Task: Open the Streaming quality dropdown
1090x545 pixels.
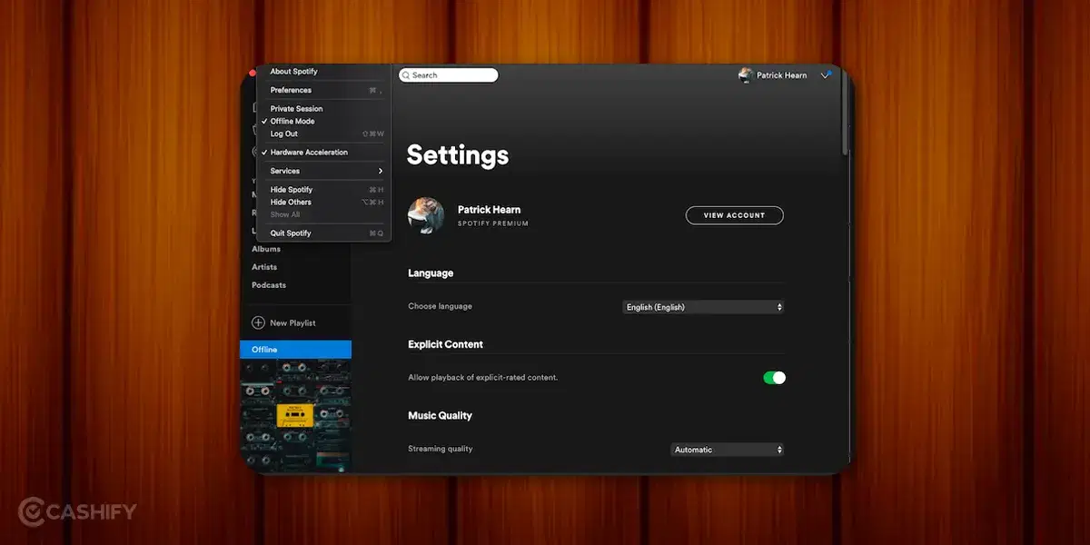Action: [x=727, y=450]
